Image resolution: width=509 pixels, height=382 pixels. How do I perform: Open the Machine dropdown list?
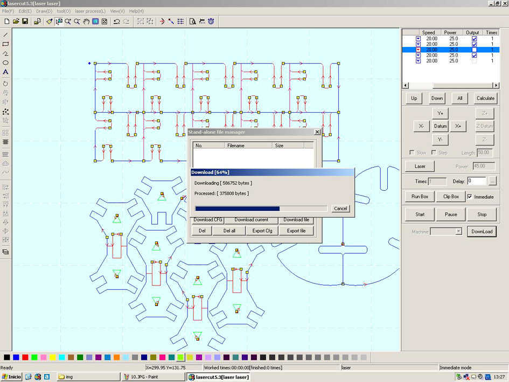[x=458, y=231]
